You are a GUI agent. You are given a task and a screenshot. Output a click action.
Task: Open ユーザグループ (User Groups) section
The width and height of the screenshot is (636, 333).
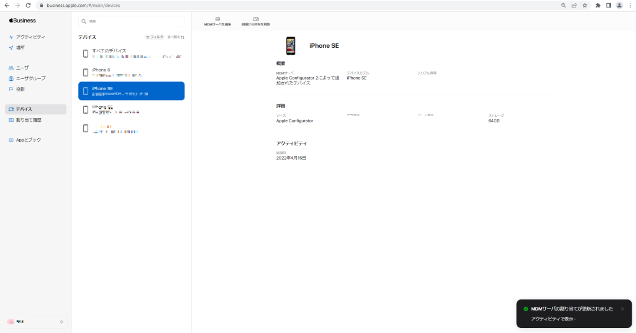pyautogui.click(x=30, y=78)
